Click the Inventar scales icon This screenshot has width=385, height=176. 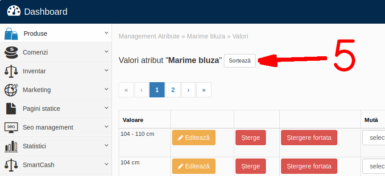coord(11,71)
